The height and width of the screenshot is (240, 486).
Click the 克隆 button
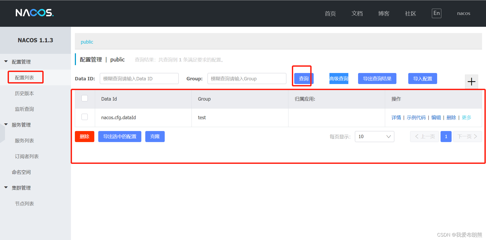(155, 137)
